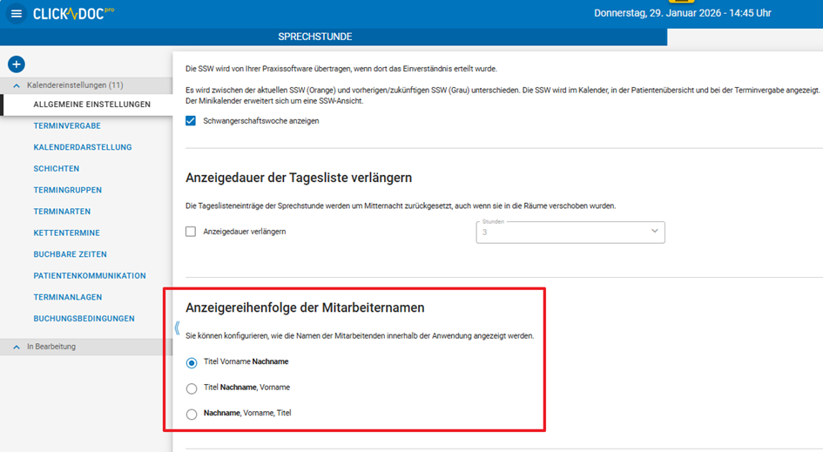Go to Schichten settings

tap(57, 169)
